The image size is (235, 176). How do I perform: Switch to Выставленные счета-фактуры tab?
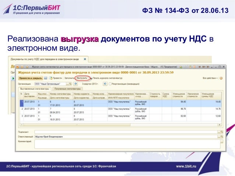click(35, 89)
